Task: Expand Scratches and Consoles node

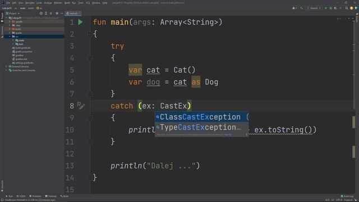Action: [6, 70]
